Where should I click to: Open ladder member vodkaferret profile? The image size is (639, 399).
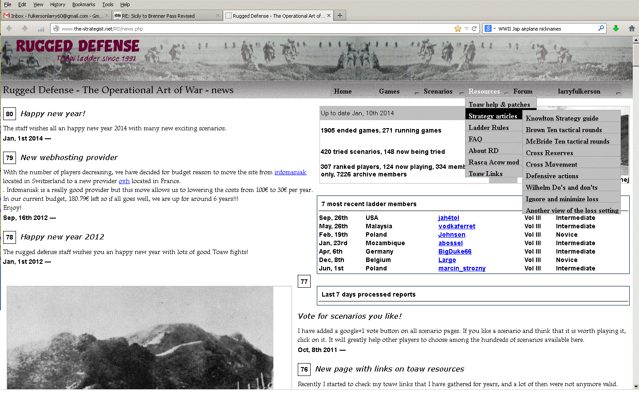[457, 226]
